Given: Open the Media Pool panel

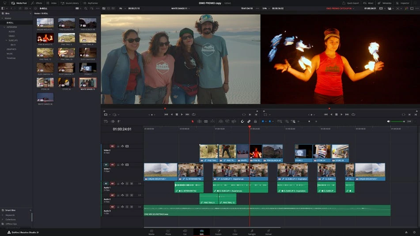Looking at the screenshot, I should coord(19,3).
